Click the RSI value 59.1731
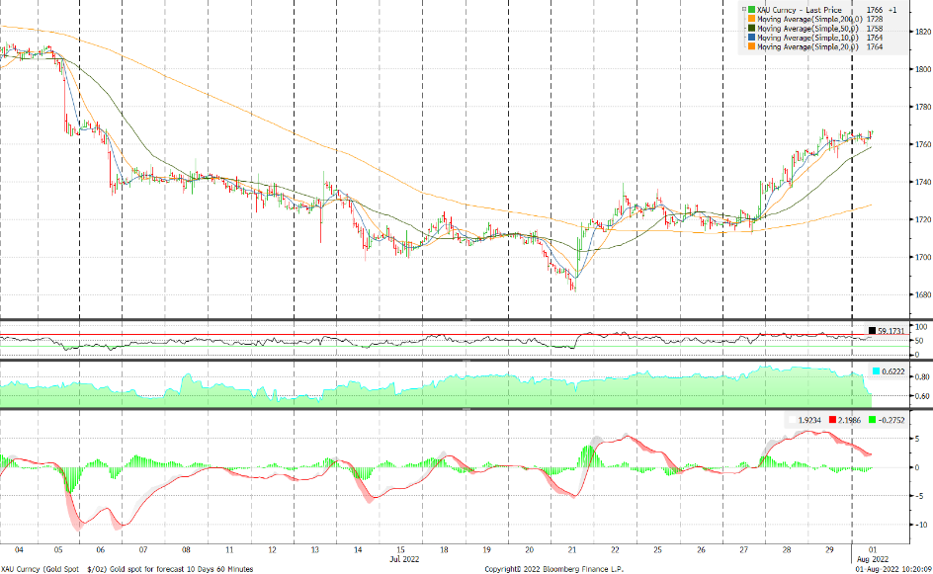933x574 pixels. coord(891,331)
